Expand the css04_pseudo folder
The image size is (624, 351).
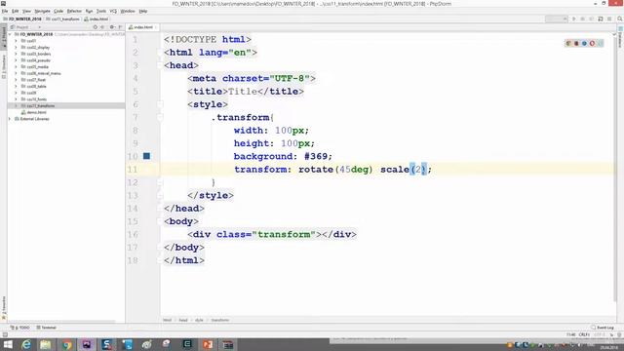16,60
